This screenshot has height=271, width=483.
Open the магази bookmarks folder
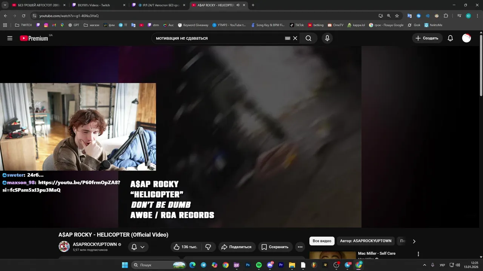91,25
